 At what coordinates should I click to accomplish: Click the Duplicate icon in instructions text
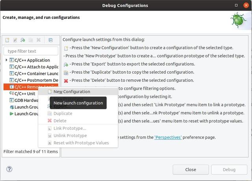coord(66,72)
